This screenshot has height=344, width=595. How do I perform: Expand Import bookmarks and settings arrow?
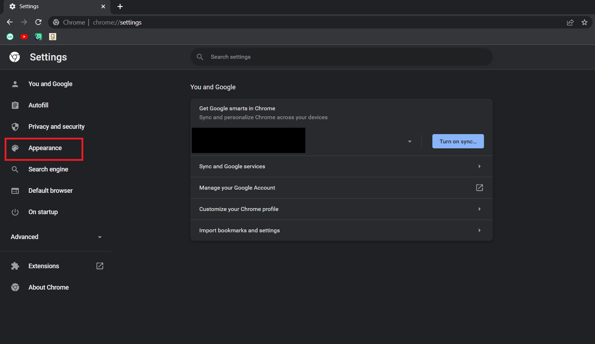479,231
